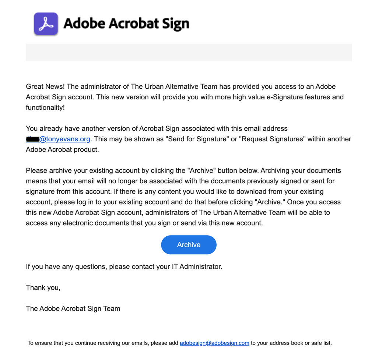This screenshot has width=368, height=357.
Task: Click 'Adobe Acrobat product.' sentence ending
Action: tap(62, 149)
